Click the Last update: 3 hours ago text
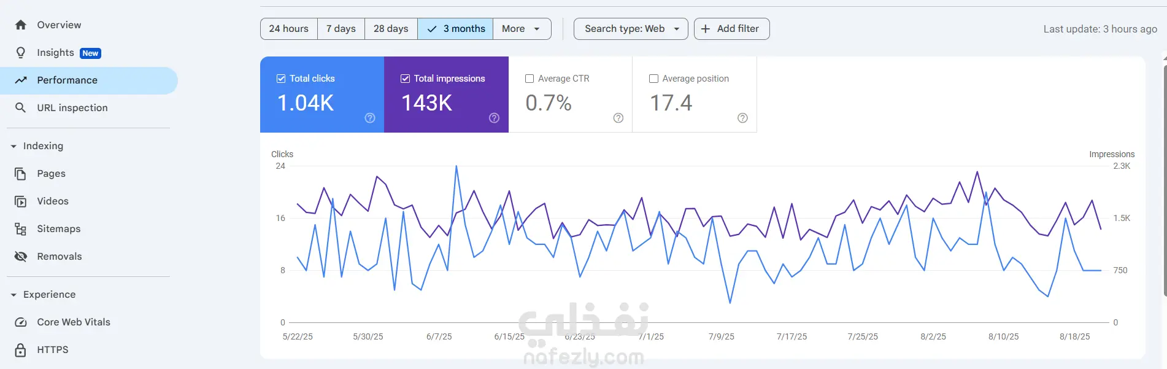The width and height of the screenshot is (1167, 369). tap(1100, 29)
